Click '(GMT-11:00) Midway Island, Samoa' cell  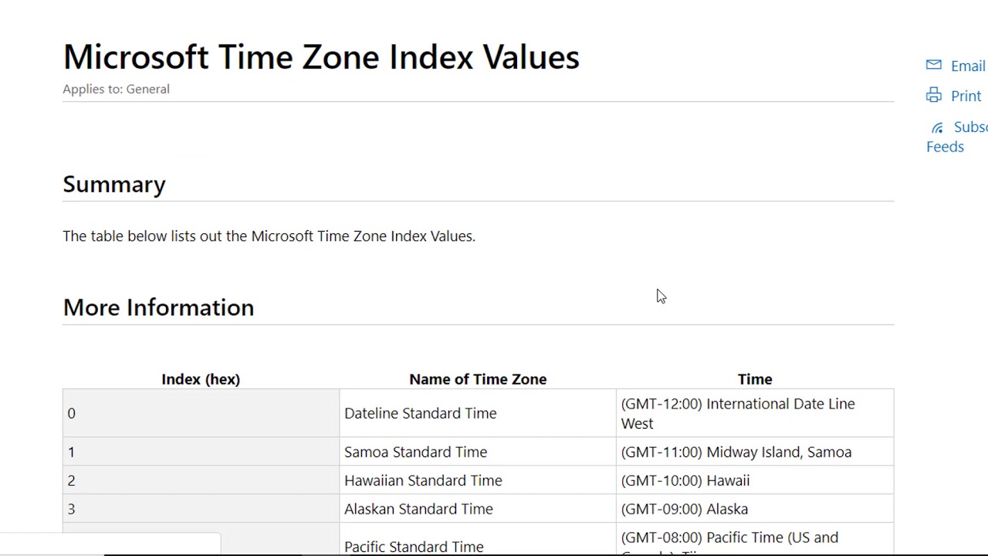pos(755,452)
